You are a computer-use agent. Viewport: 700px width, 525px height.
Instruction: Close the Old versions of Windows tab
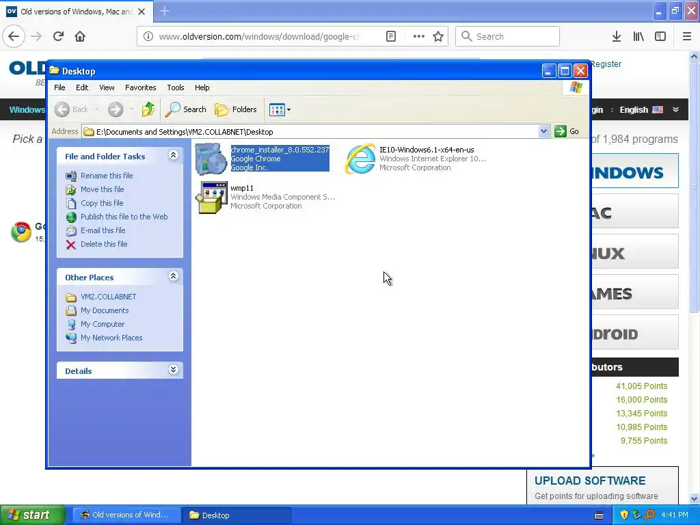(142, 12)
